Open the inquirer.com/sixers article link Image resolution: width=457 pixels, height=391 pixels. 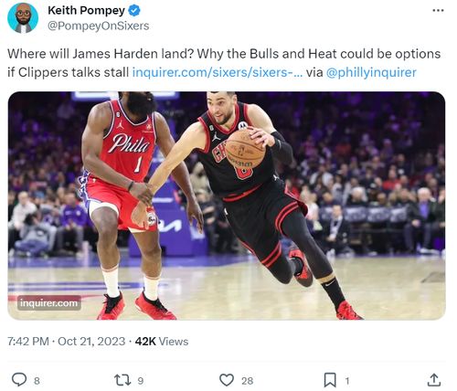coord(218,72)
